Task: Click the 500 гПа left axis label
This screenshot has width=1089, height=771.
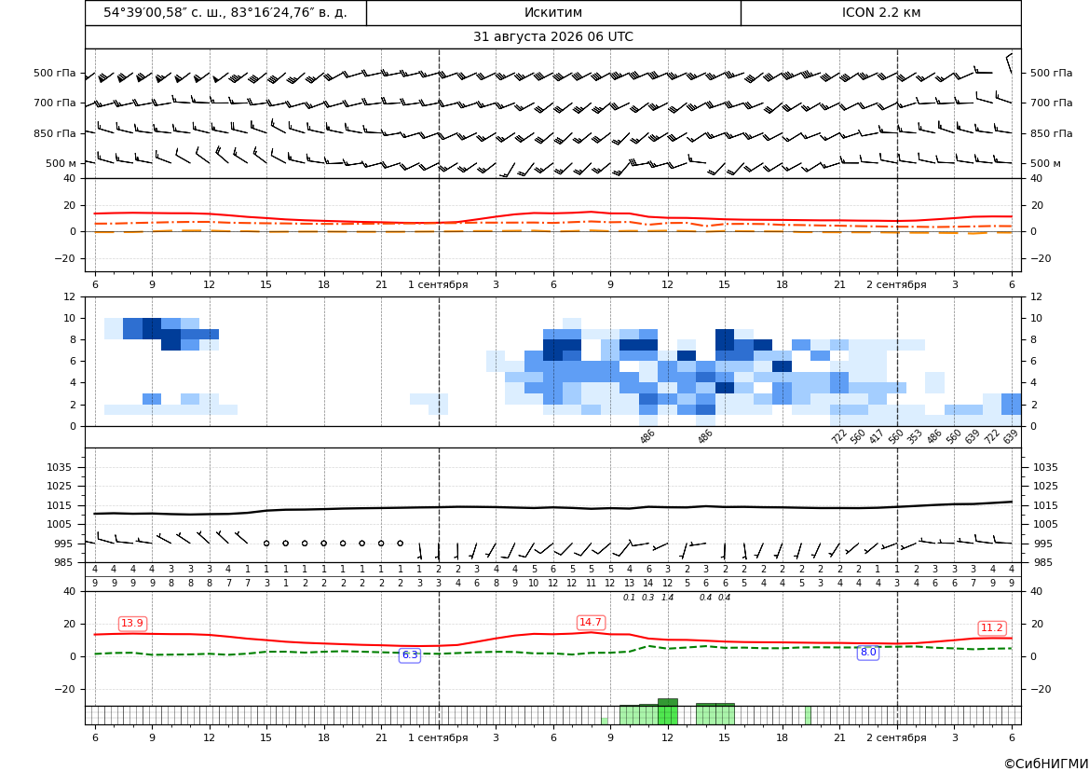Action: [55, 73]
